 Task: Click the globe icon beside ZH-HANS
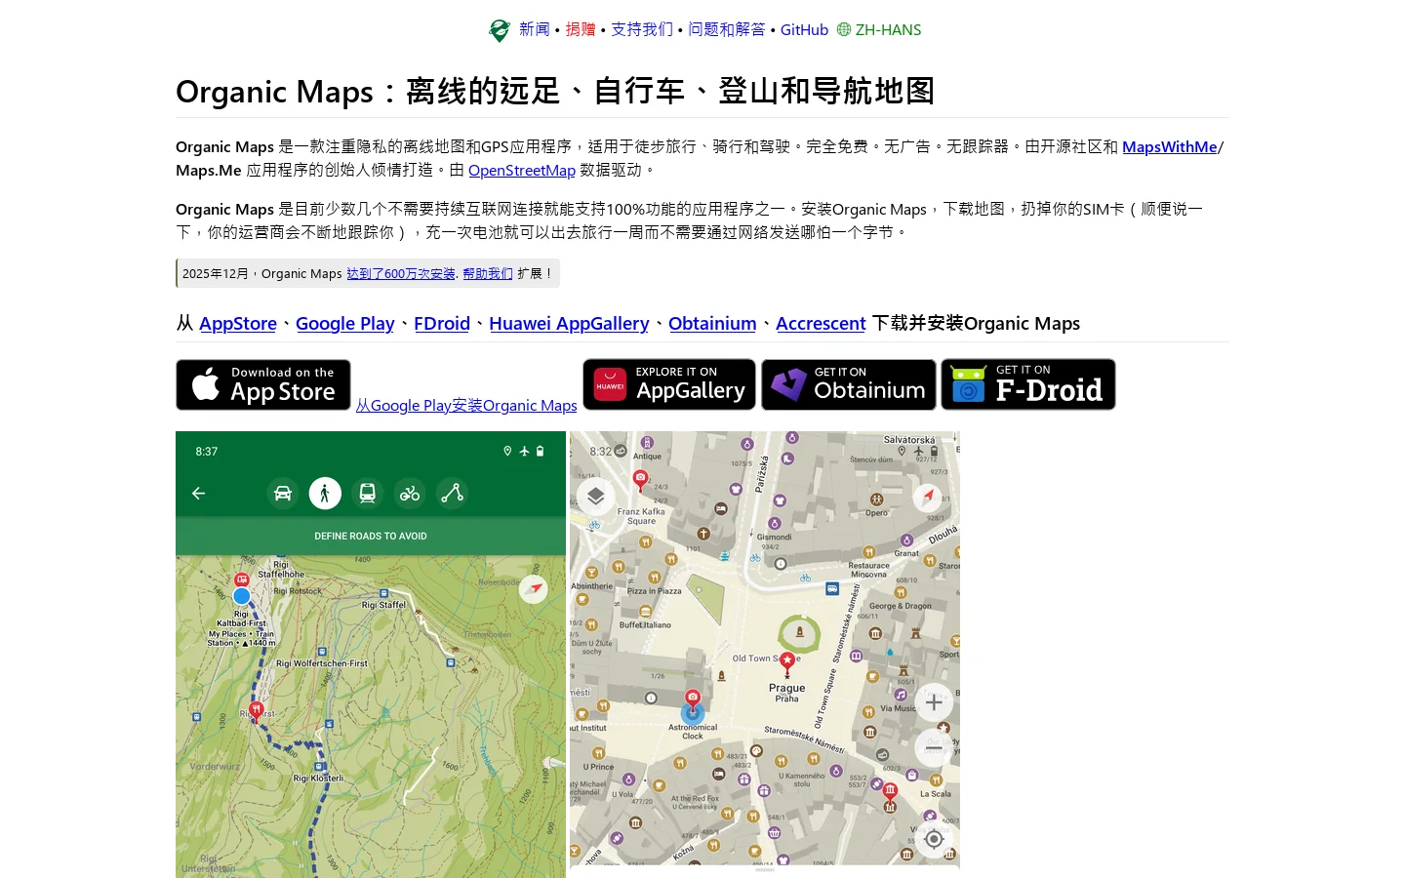(x=844, y=30)
